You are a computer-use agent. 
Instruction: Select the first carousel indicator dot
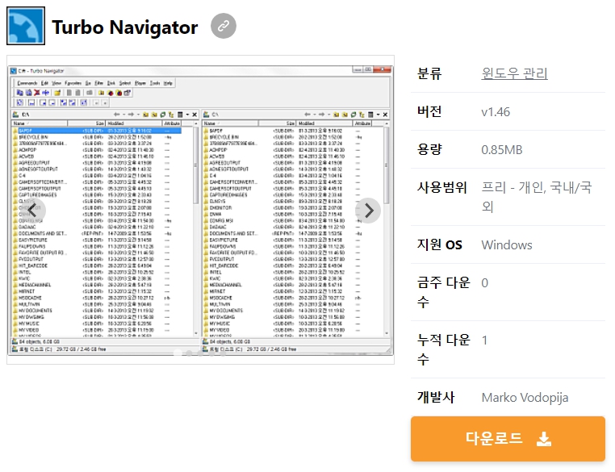[x=178, y=353]
